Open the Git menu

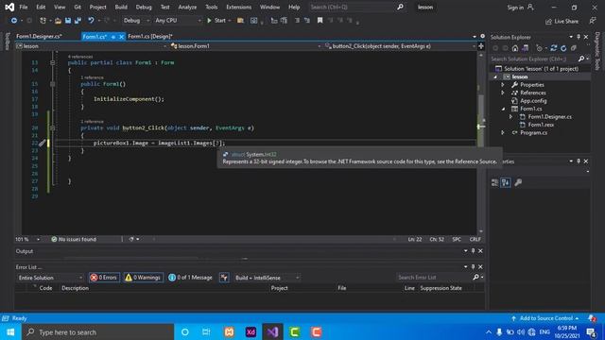(x=78, y=7)
